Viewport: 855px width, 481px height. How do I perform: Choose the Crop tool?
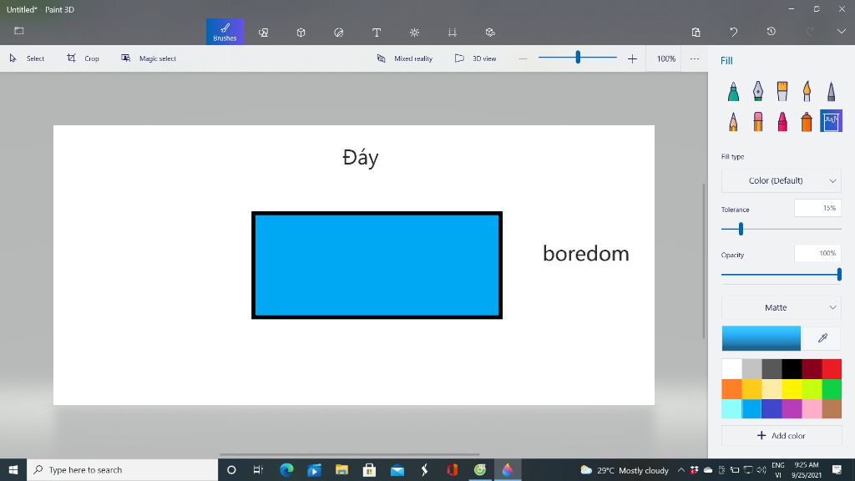[83, 58]
